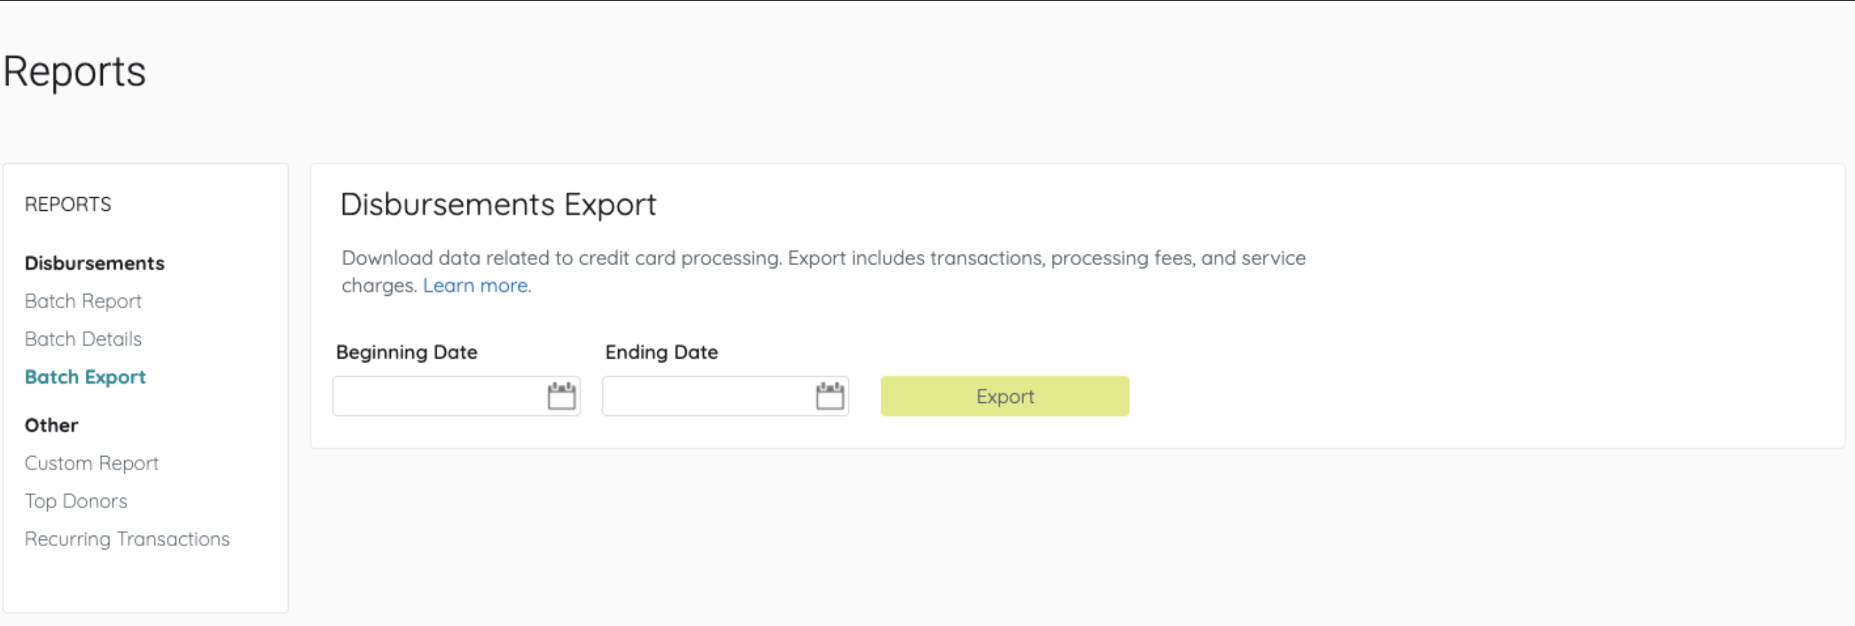Open the Custom Report page
1855x626 pixels.
(x=91, y=463)
